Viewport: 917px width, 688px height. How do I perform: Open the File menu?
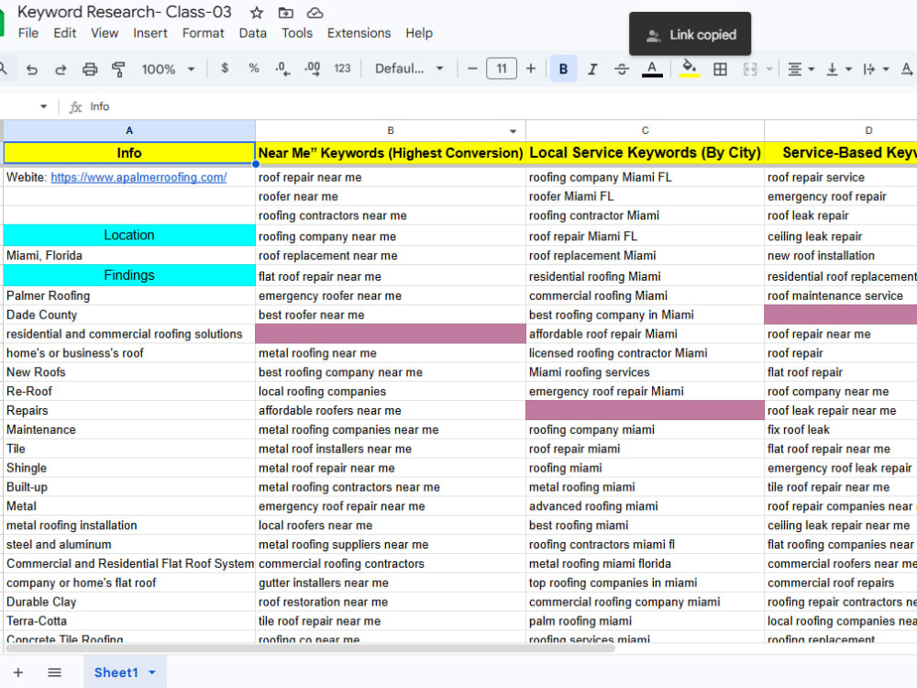point(28,33)
